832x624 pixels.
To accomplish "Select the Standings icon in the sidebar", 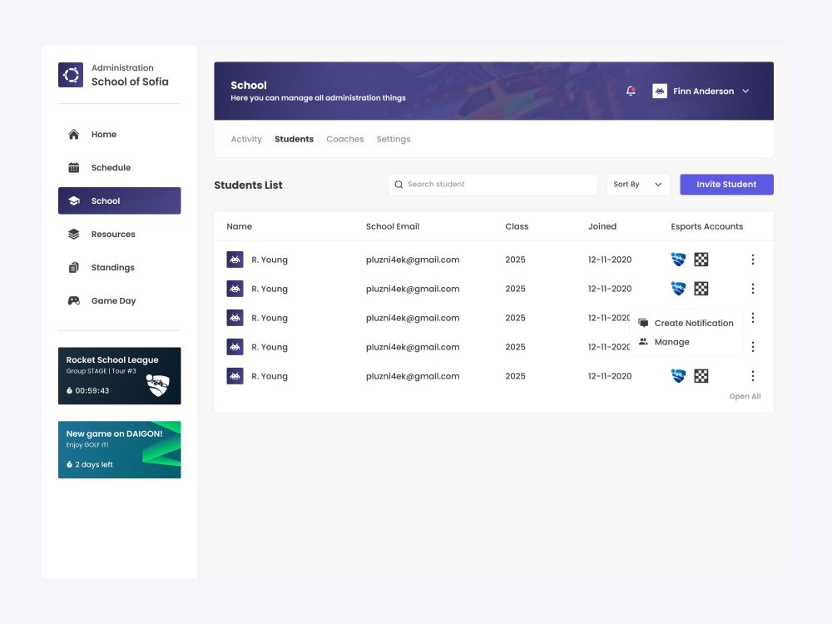I will click(73, 267).
